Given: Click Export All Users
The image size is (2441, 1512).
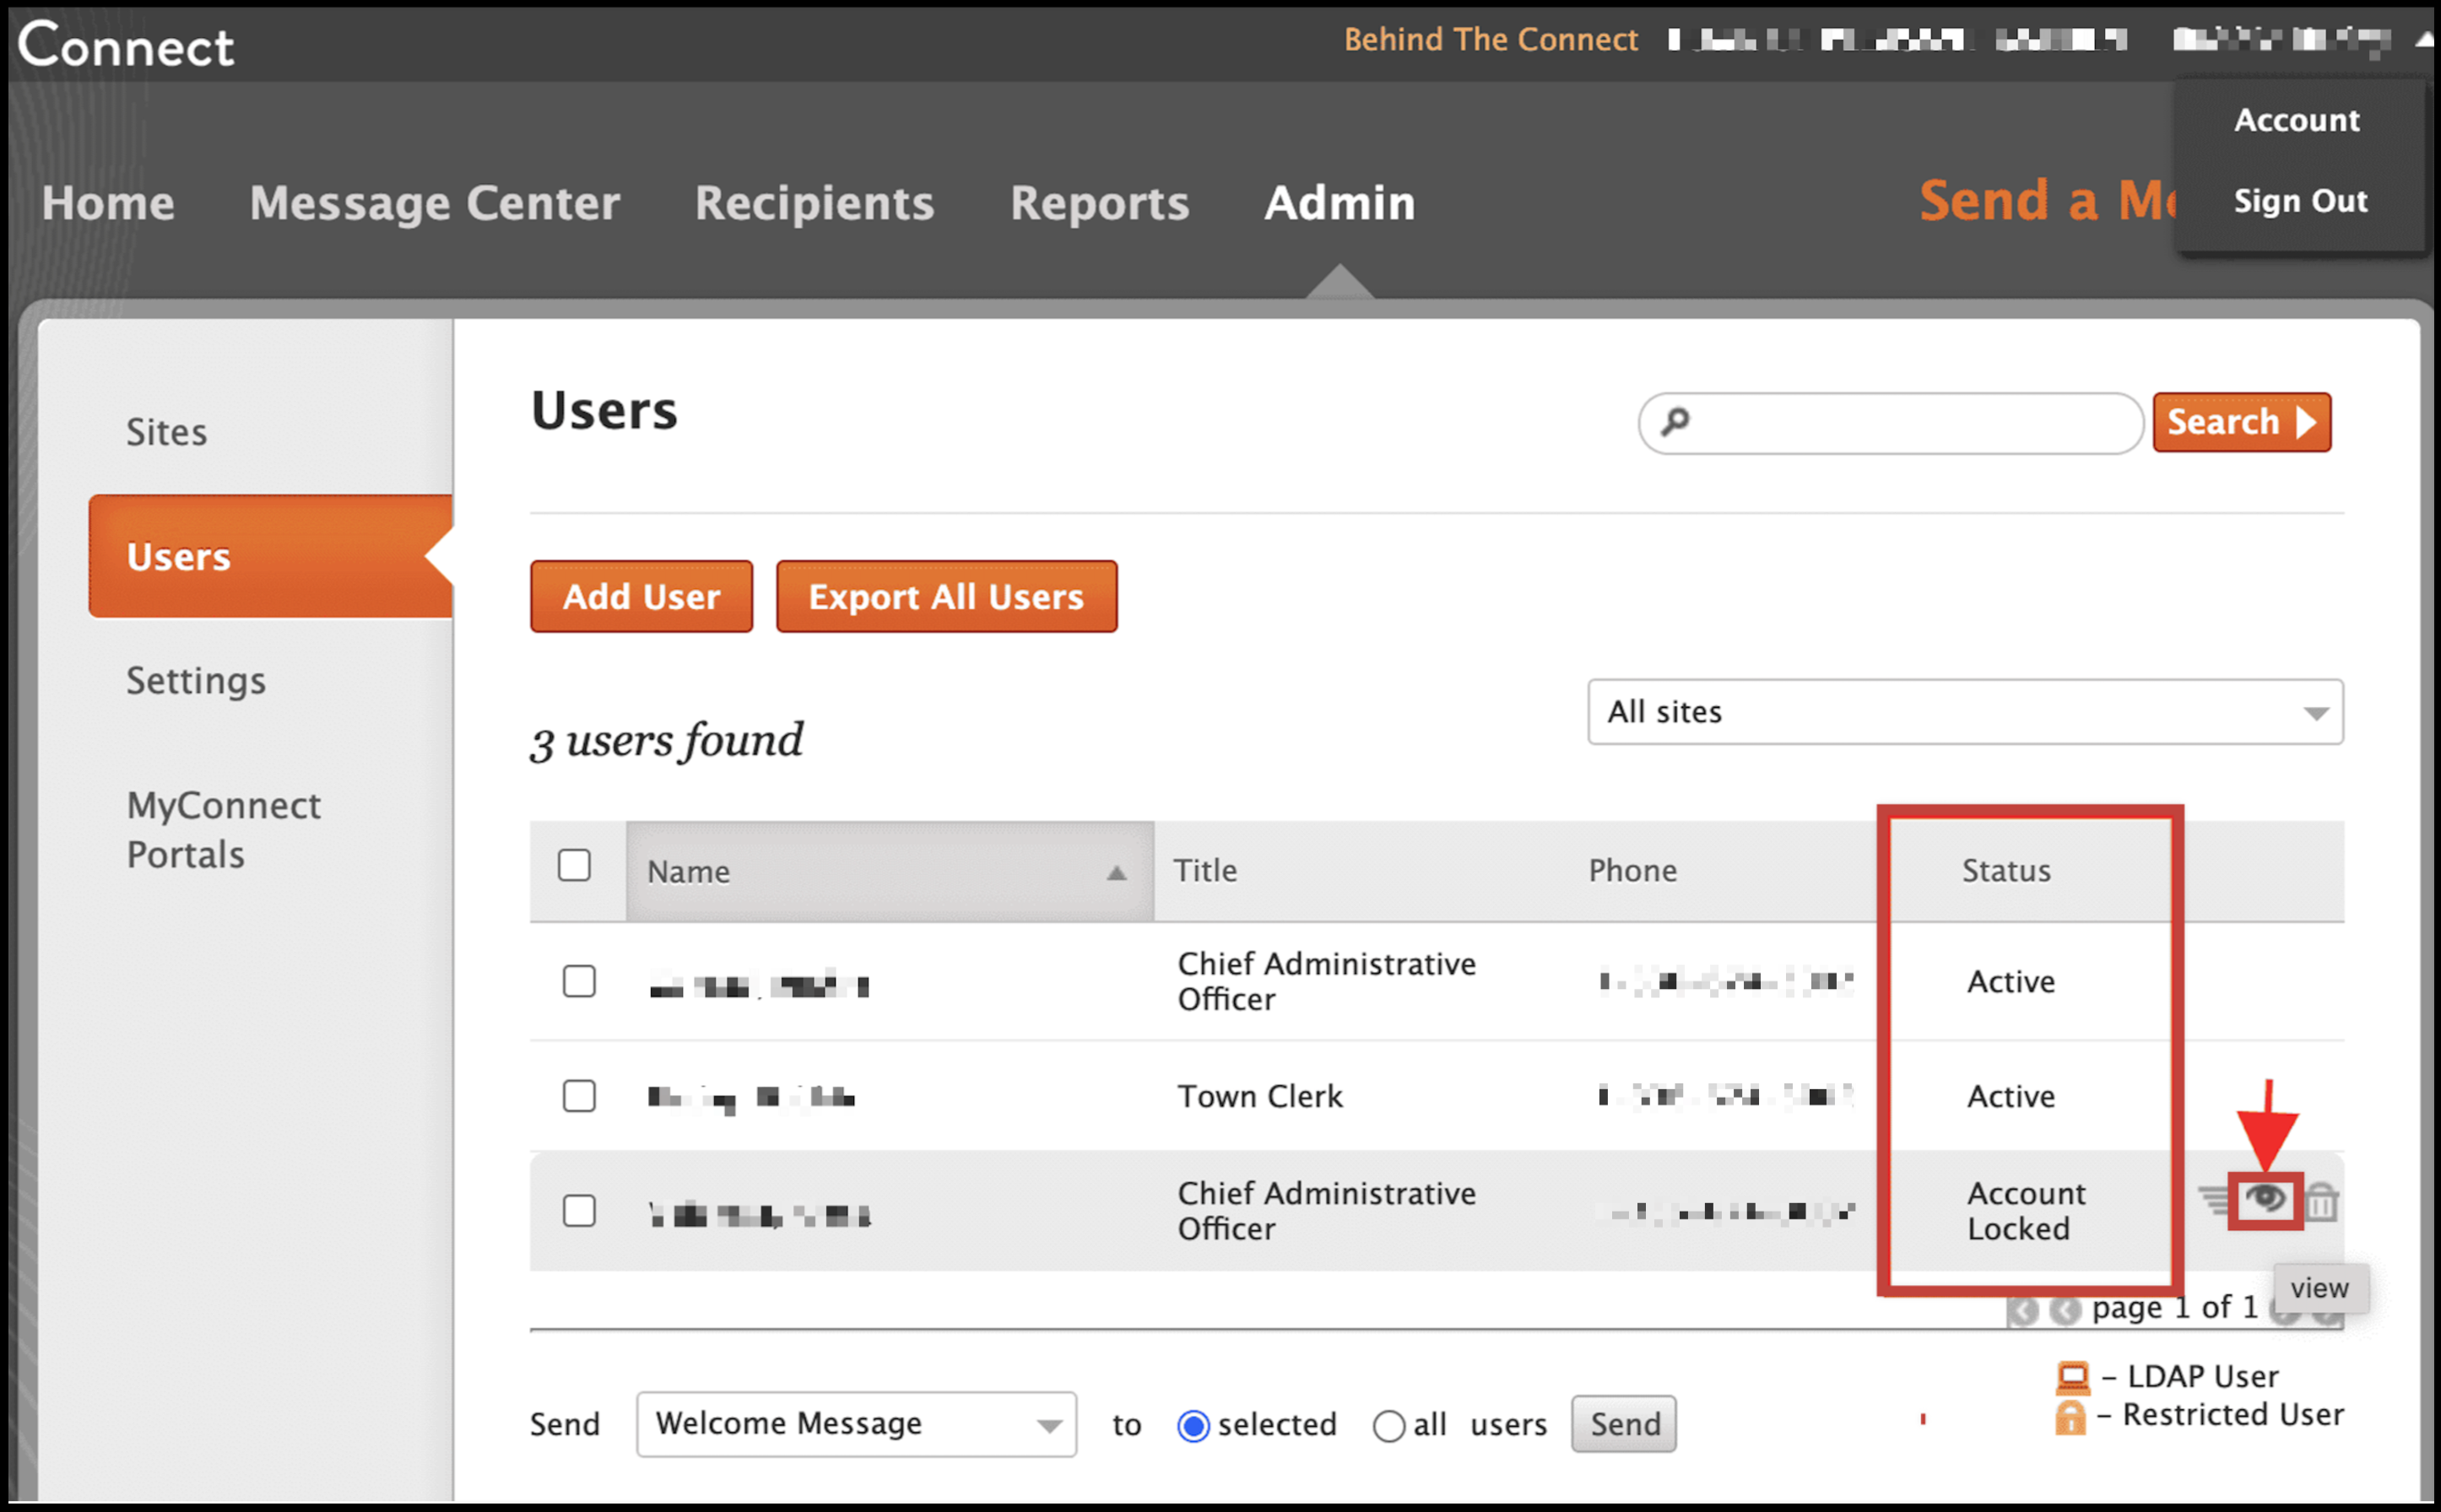Looking at the screenshot, I should [945, 596].
